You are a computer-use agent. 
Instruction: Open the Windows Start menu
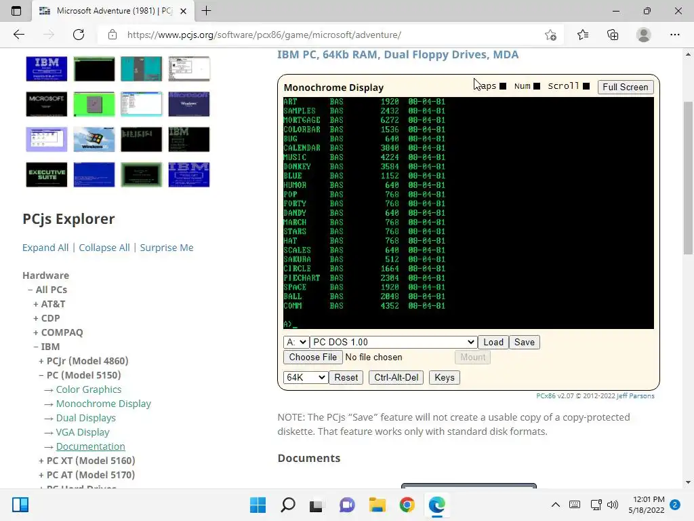pyautogui.click(x=258, y=505)
